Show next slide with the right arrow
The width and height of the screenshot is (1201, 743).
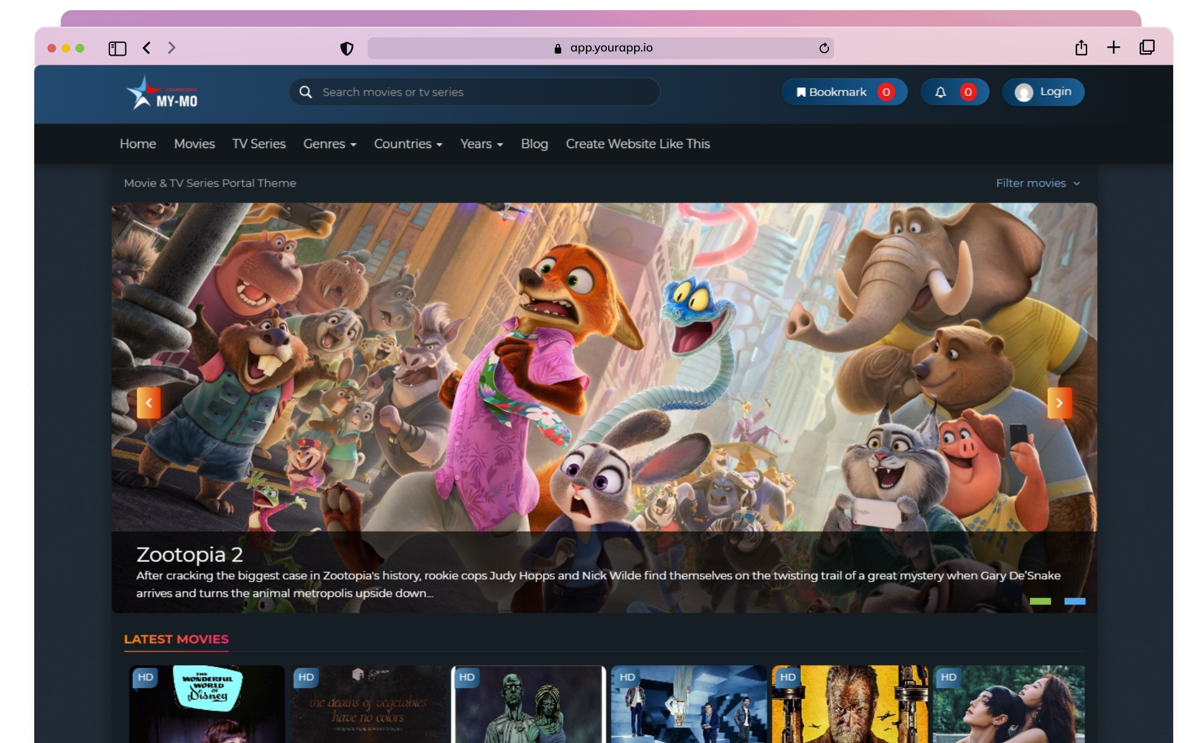(1059, 403)
